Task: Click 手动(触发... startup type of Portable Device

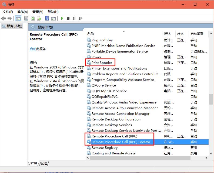Action: 199,51
